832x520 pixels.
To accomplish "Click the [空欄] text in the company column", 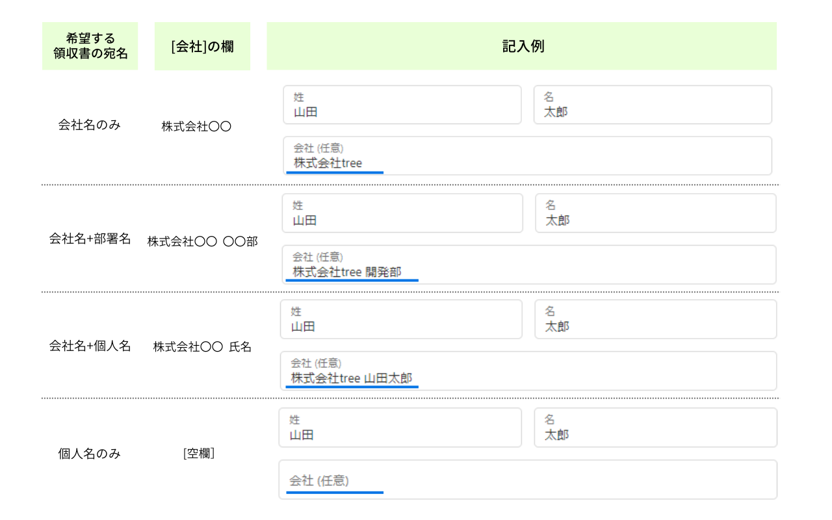I will point(199,454).
